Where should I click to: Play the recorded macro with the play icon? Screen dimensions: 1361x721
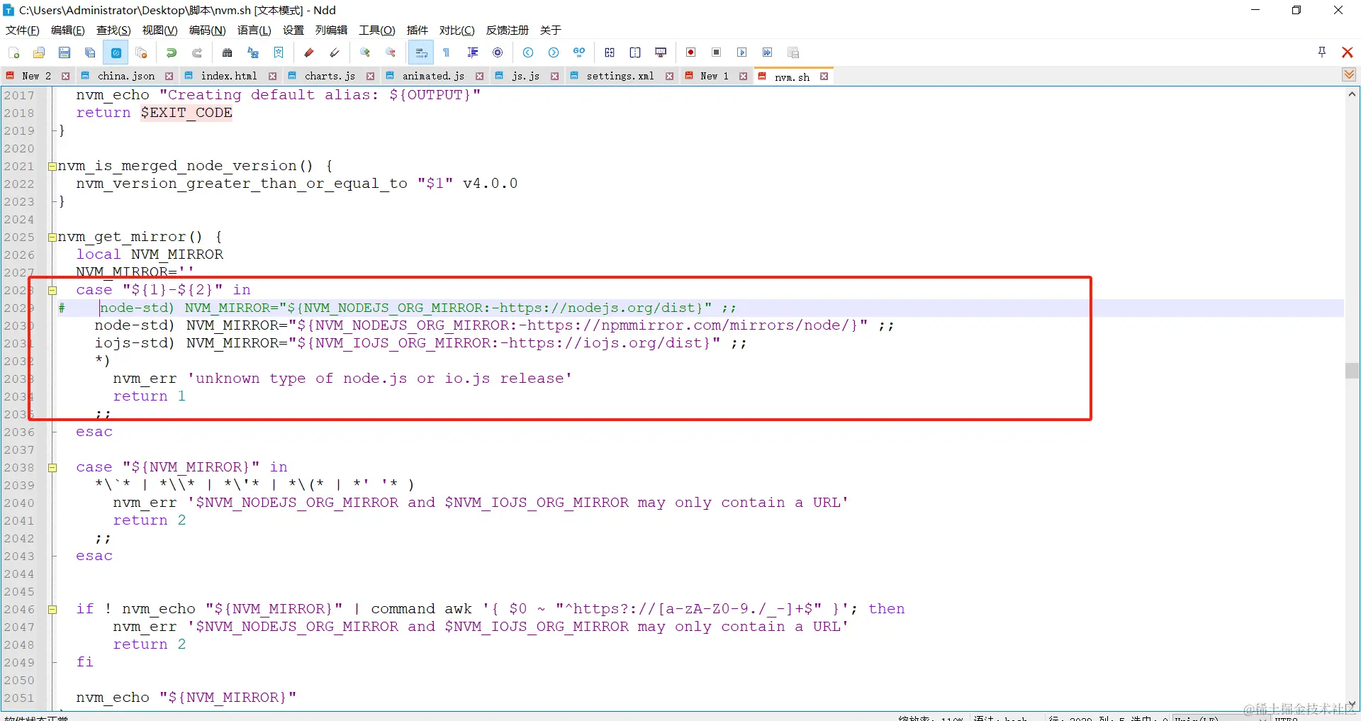(x=742, y=52)
